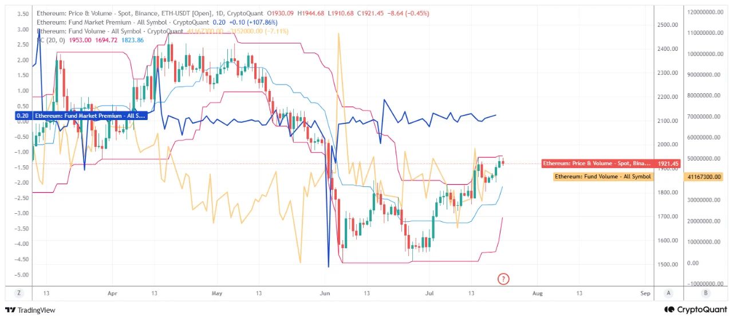Click the Aug label on the time axis
The image size is (733, 319).
(537, 293)
